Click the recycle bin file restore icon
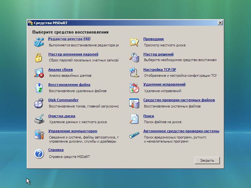The width and height of the screenshot is (251, 188). coord(39,88)
